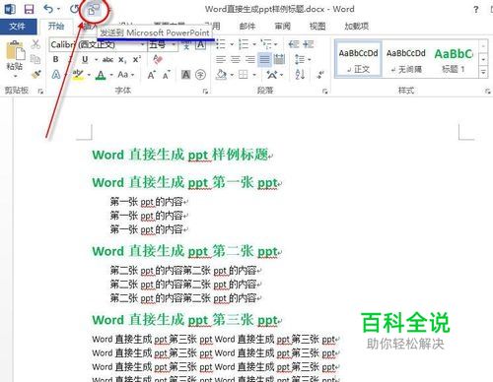The height and width of the screenshot is (382, 493).
Task: Expand the underline style dropdown arrow
Action: 96,60
